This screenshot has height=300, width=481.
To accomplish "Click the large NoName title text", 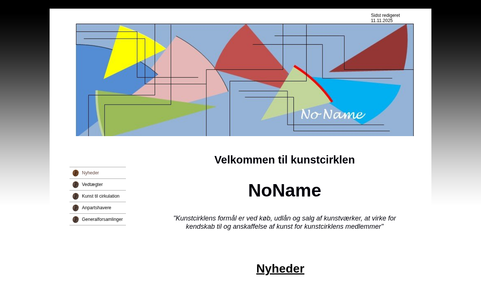I will 284,190.
